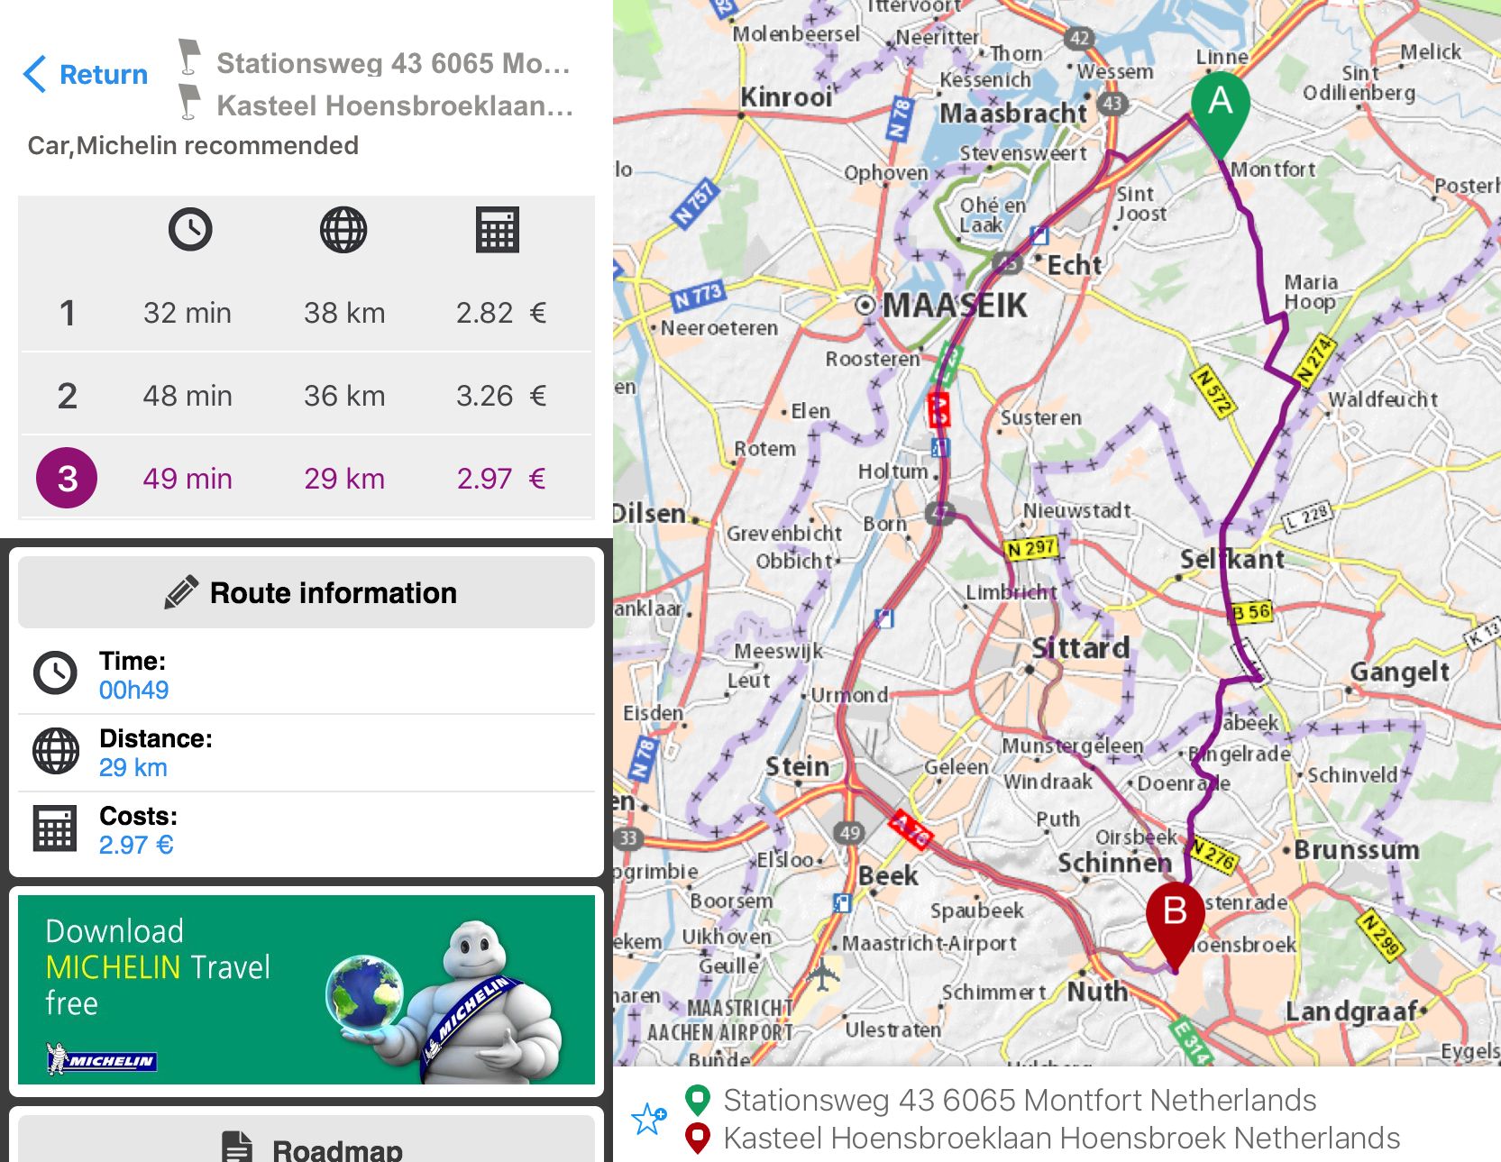Select route option 1 at 32 min

(307, 313)
